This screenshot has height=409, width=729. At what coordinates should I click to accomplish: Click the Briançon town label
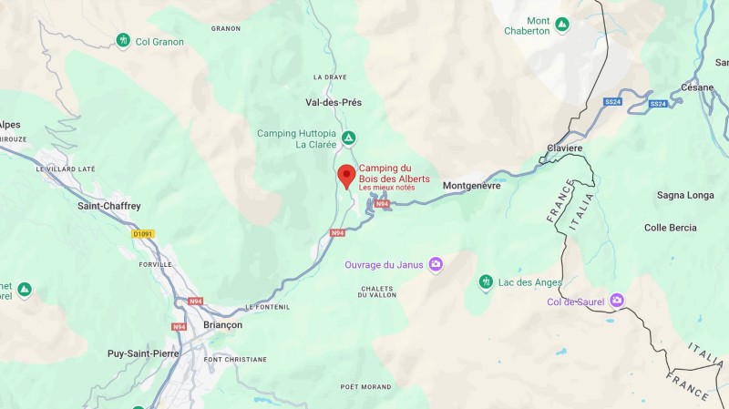click(222, 325)
